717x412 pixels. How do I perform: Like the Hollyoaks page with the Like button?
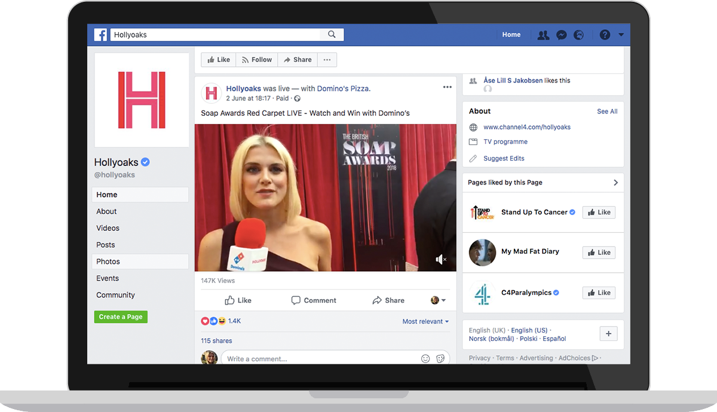pos(218,60)
